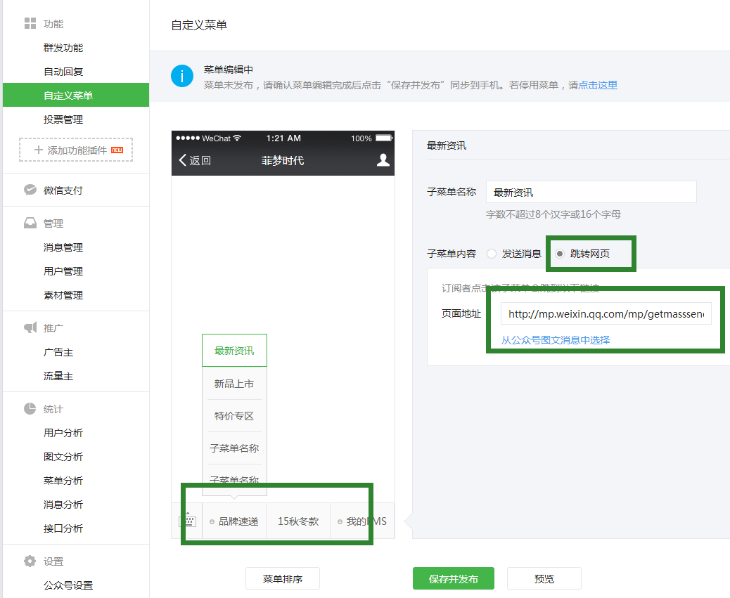Click the 页面地址 URL input field
Image resolution: width=730 pixels, height=598 pixels.
606,314
